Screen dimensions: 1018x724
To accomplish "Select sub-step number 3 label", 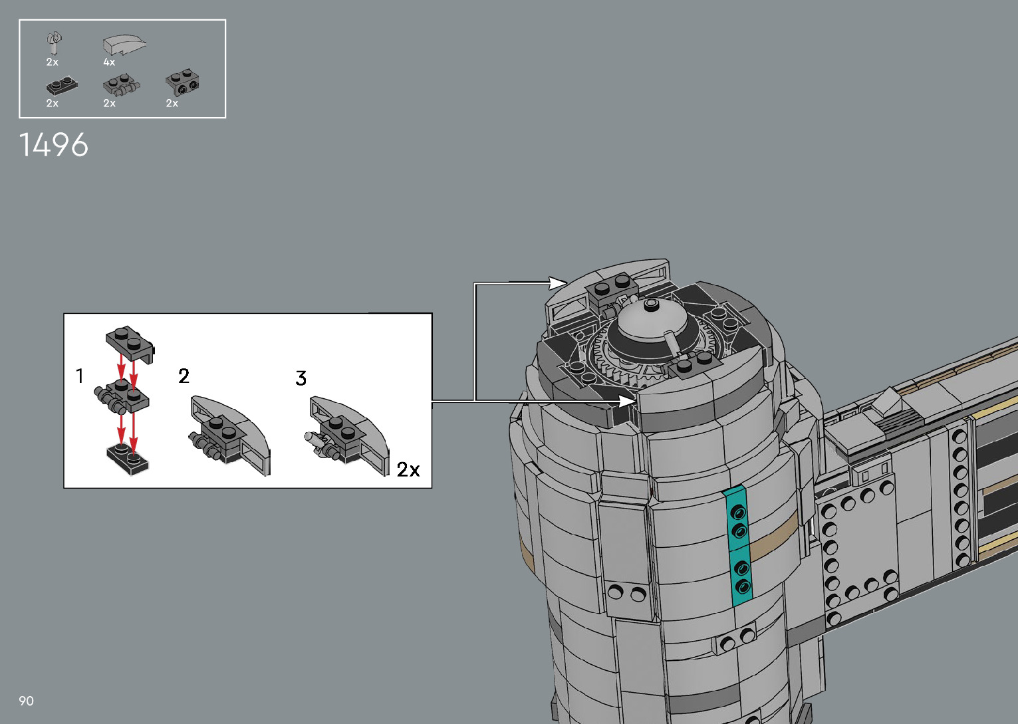I will (x=301, y=378).
